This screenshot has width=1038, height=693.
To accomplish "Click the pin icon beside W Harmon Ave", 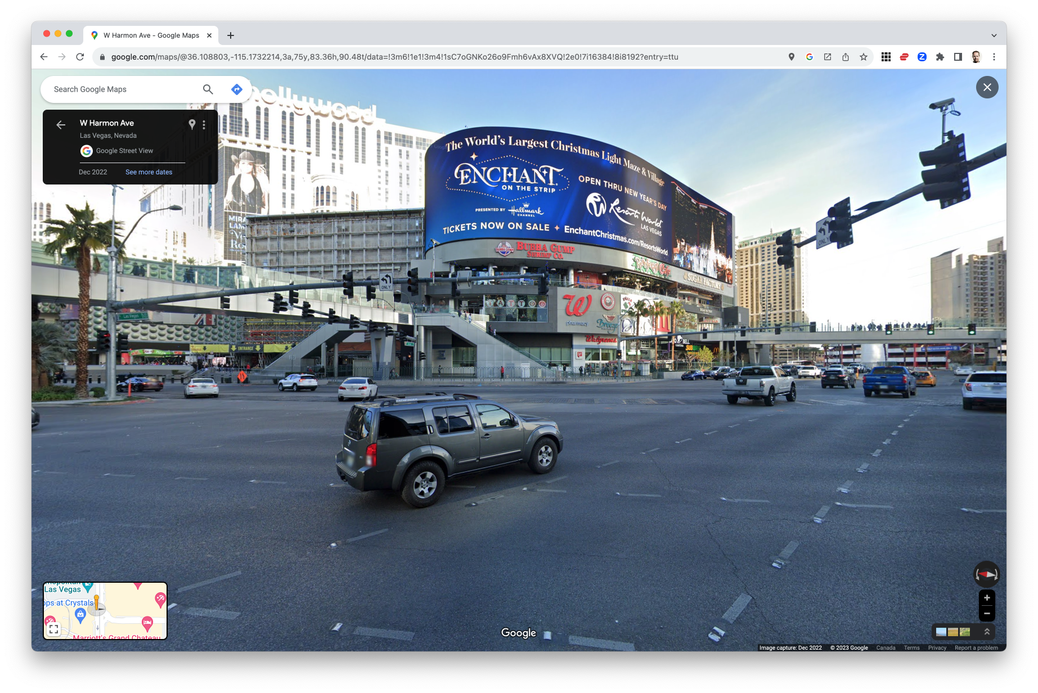I will coord(192,124).
